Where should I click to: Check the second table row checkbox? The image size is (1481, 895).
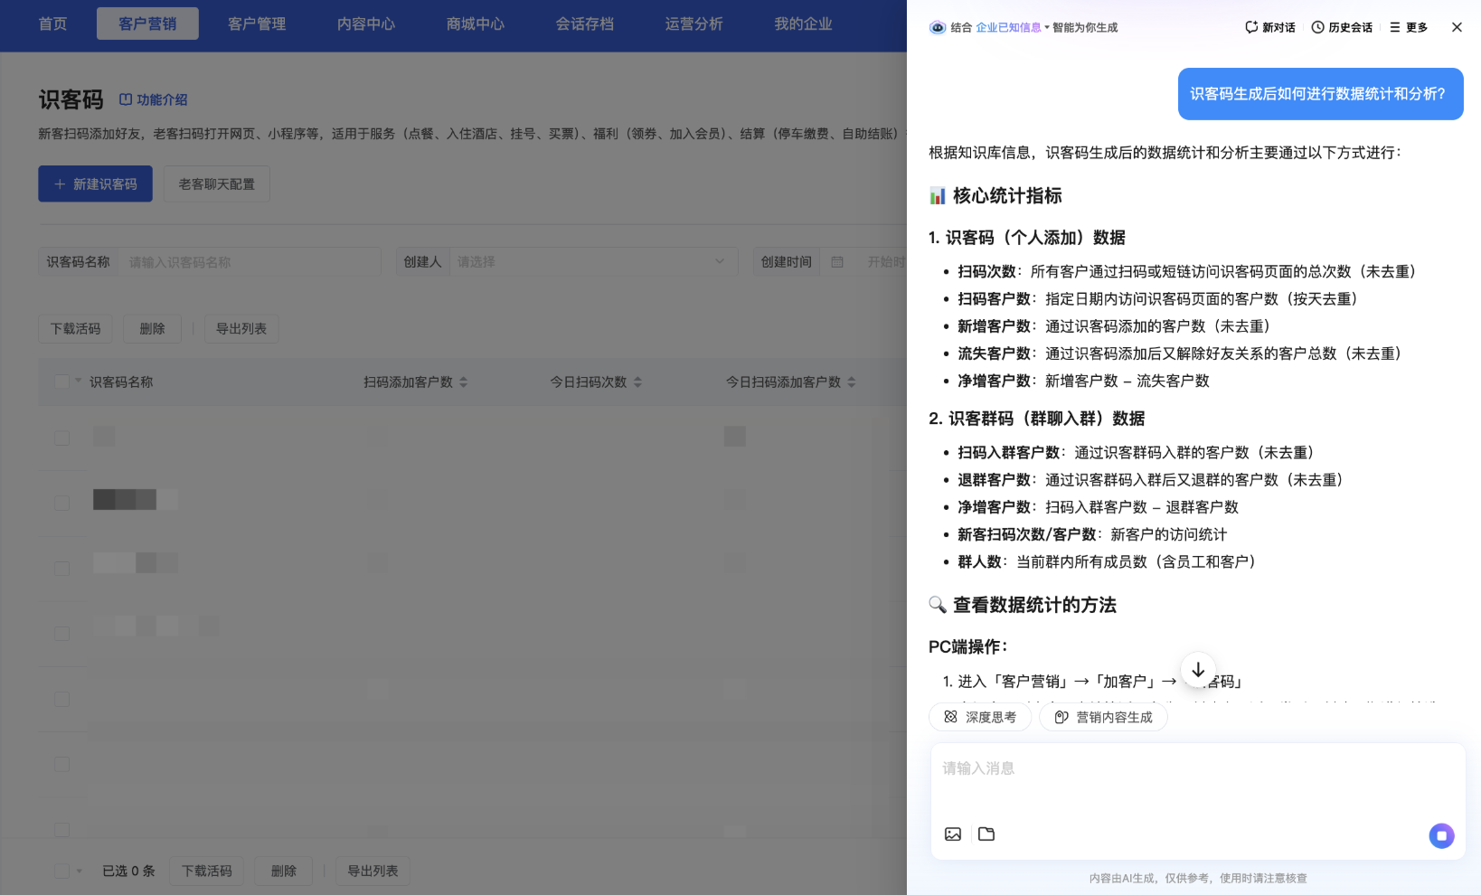pos(61,503)
